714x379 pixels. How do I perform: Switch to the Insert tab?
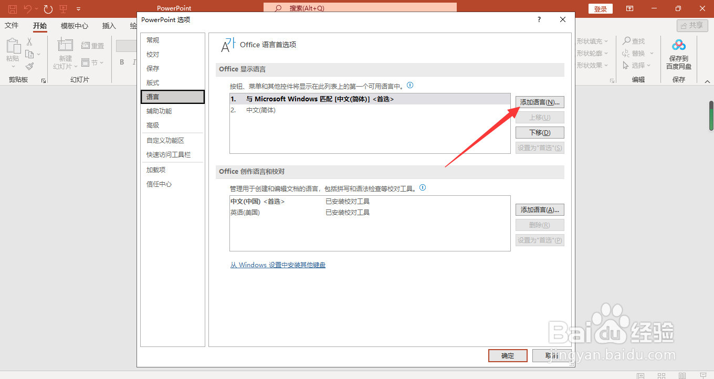109,26
